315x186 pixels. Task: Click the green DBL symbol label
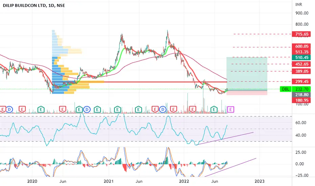click(x=286, y=89)
